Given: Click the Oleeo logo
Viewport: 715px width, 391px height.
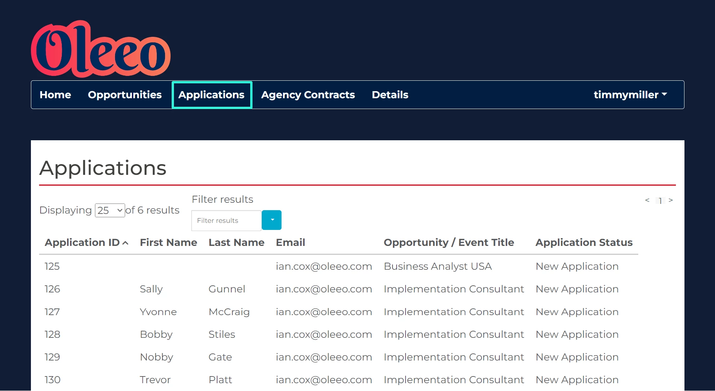Looking at the screenshot, I should [x=101, y=49].
